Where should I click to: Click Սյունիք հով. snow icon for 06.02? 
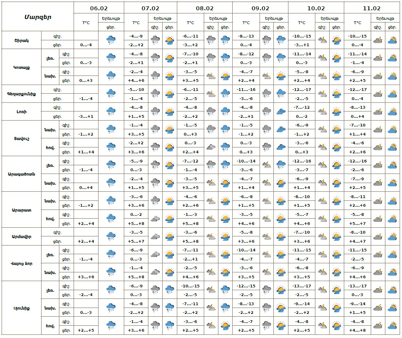[x=111, y=325]
